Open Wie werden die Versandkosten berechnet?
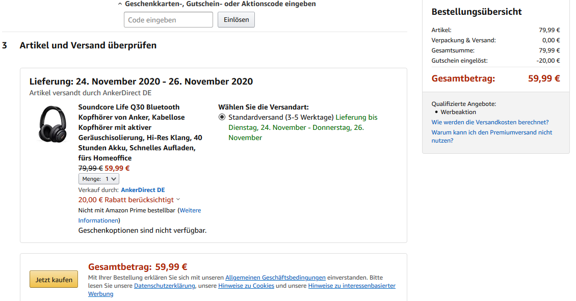This screenshot has height=301, width=576. 491,122
